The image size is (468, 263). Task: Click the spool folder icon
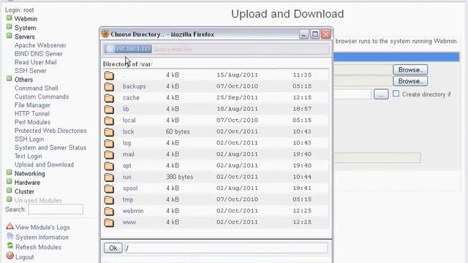pos(109,188)
